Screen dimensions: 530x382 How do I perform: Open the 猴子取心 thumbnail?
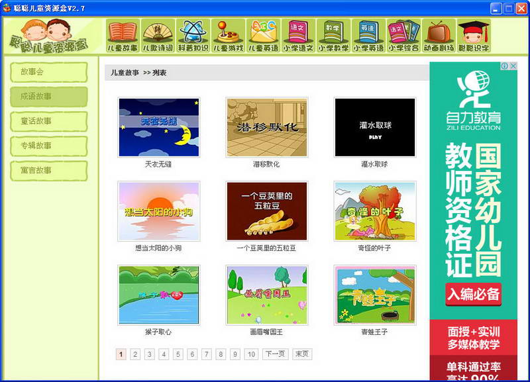(x=159, y=295)
